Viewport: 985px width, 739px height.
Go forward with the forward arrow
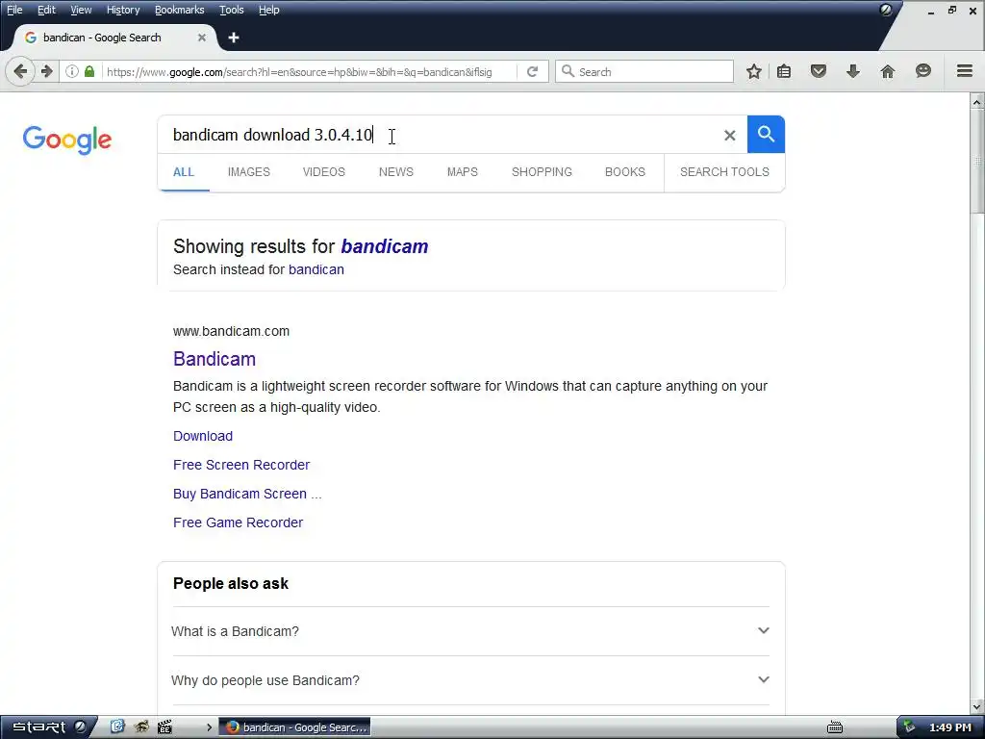click(x=46, y=71)
